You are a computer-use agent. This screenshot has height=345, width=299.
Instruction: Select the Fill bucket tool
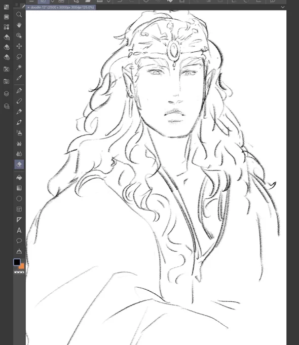coord(19,178)
